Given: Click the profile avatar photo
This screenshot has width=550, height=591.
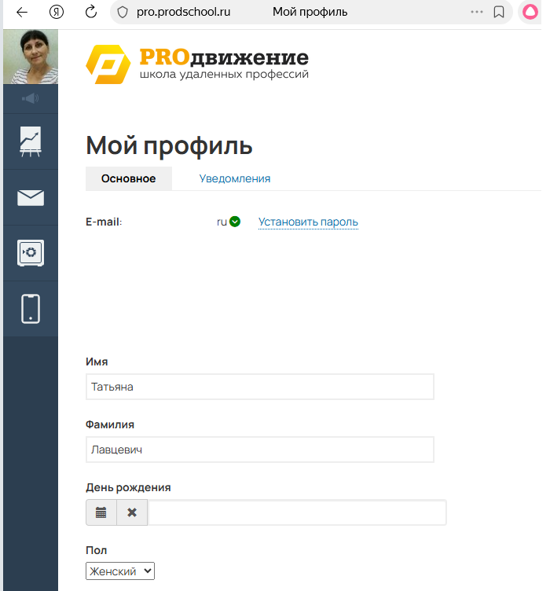Looking at the screenshot, I should tap(31, 57).
